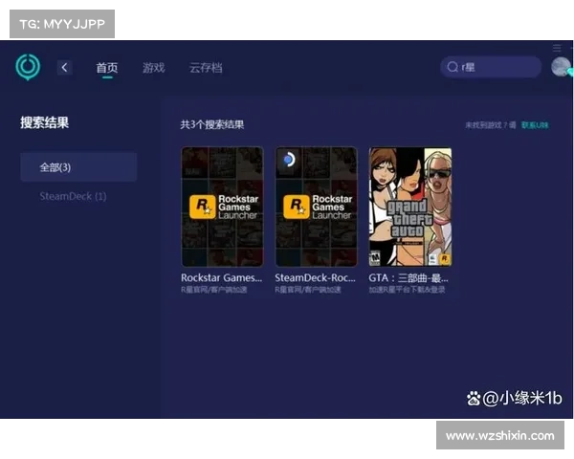Open the 云存档 tab

pyautogui.click(x=206, y=68)
